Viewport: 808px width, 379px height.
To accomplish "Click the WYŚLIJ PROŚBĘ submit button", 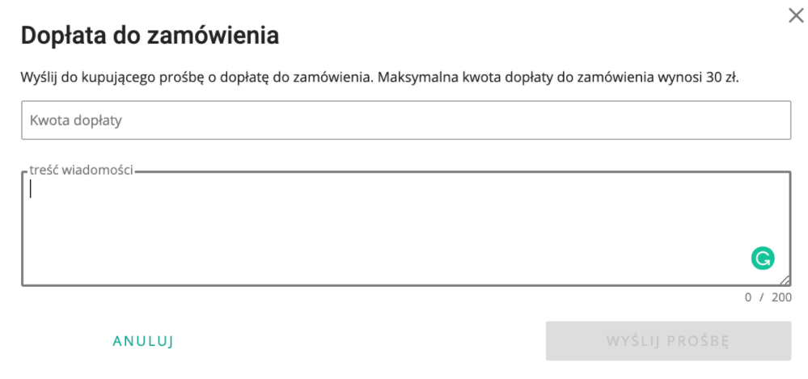I will coord(668,341).
